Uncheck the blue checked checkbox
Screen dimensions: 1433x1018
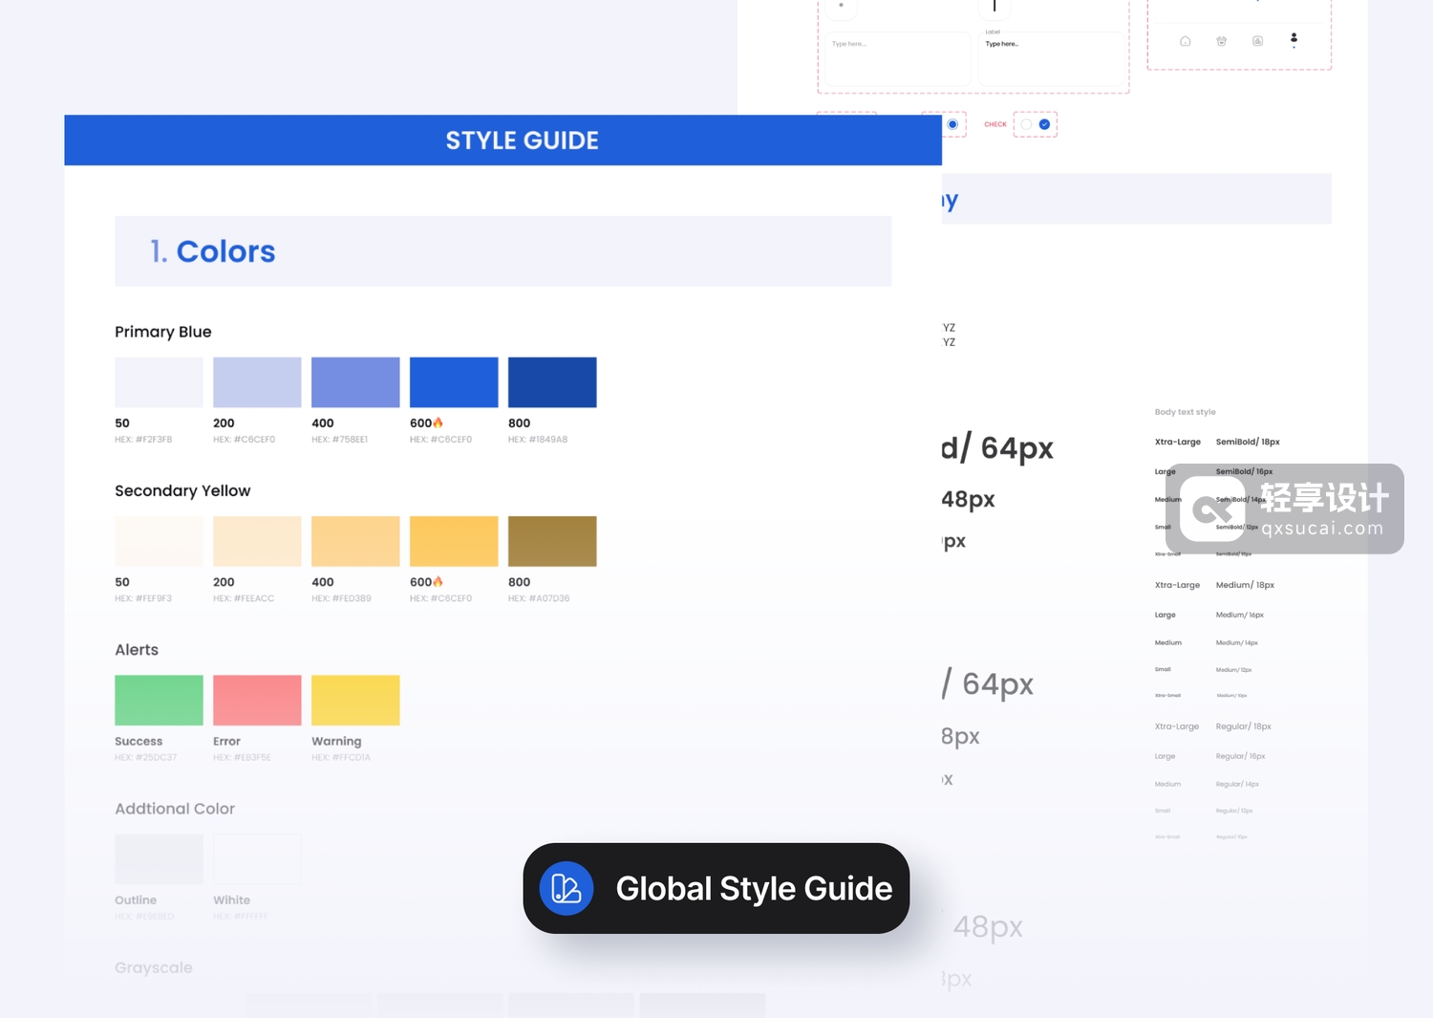point(1044,124)
